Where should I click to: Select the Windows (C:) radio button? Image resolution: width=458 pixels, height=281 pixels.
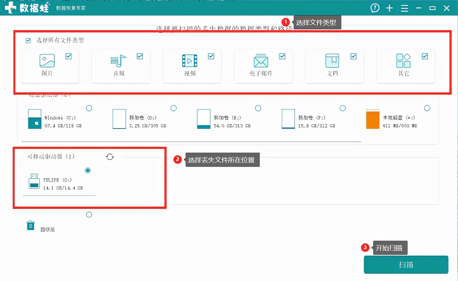[89, 108]
